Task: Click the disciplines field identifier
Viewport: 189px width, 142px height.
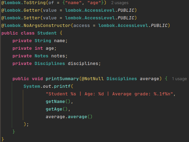Action: point(83,64)
